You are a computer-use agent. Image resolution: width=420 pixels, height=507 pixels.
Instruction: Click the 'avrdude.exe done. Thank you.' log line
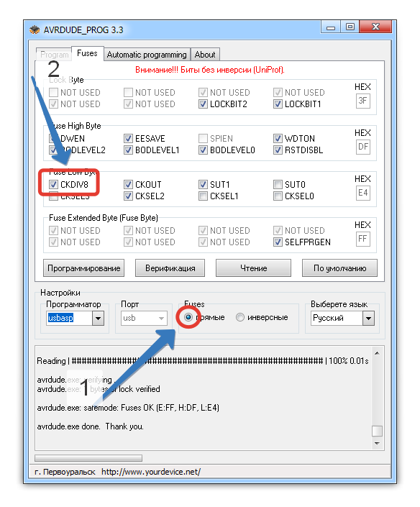tap(90, 426)
